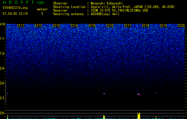Click the 2215 time marker
This screenshot has height=119, width=187.
92,26
